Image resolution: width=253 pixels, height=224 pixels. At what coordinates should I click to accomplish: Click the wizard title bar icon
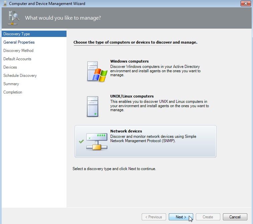tap(5, 4)
